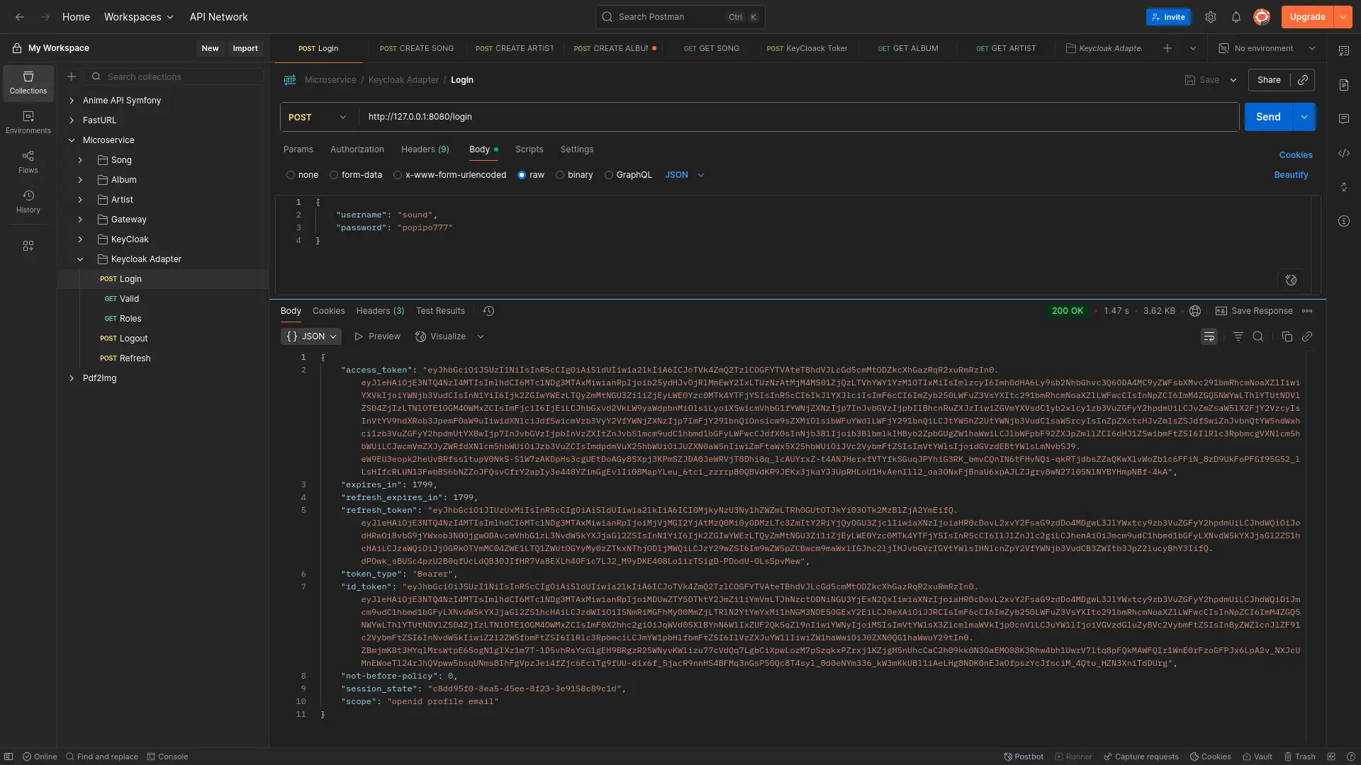Click the filter response icon
The width and height of the screenshot is (1361, 765).
[x=1238, y=336]
